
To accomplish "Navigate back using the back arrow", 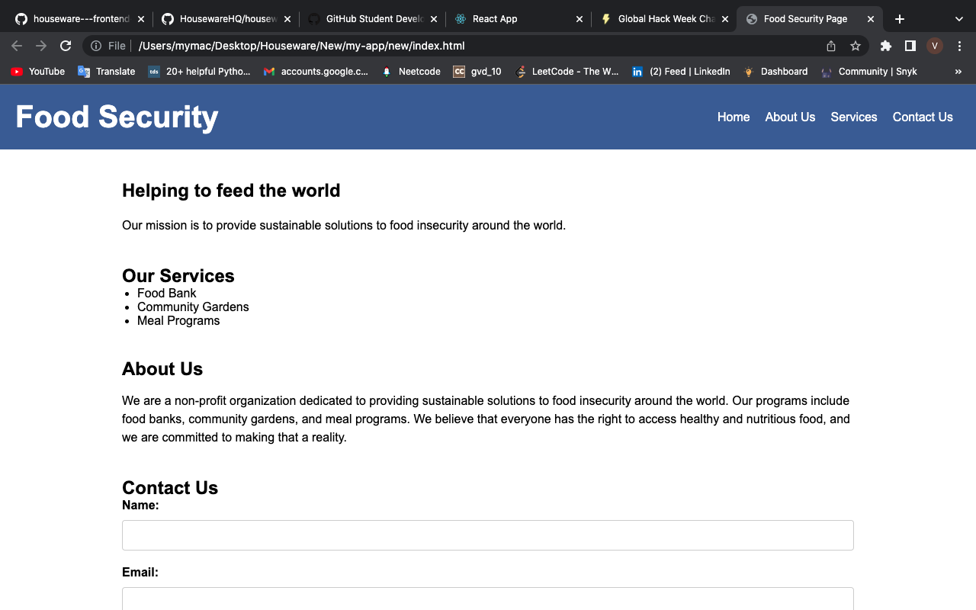I will point(17,46).
